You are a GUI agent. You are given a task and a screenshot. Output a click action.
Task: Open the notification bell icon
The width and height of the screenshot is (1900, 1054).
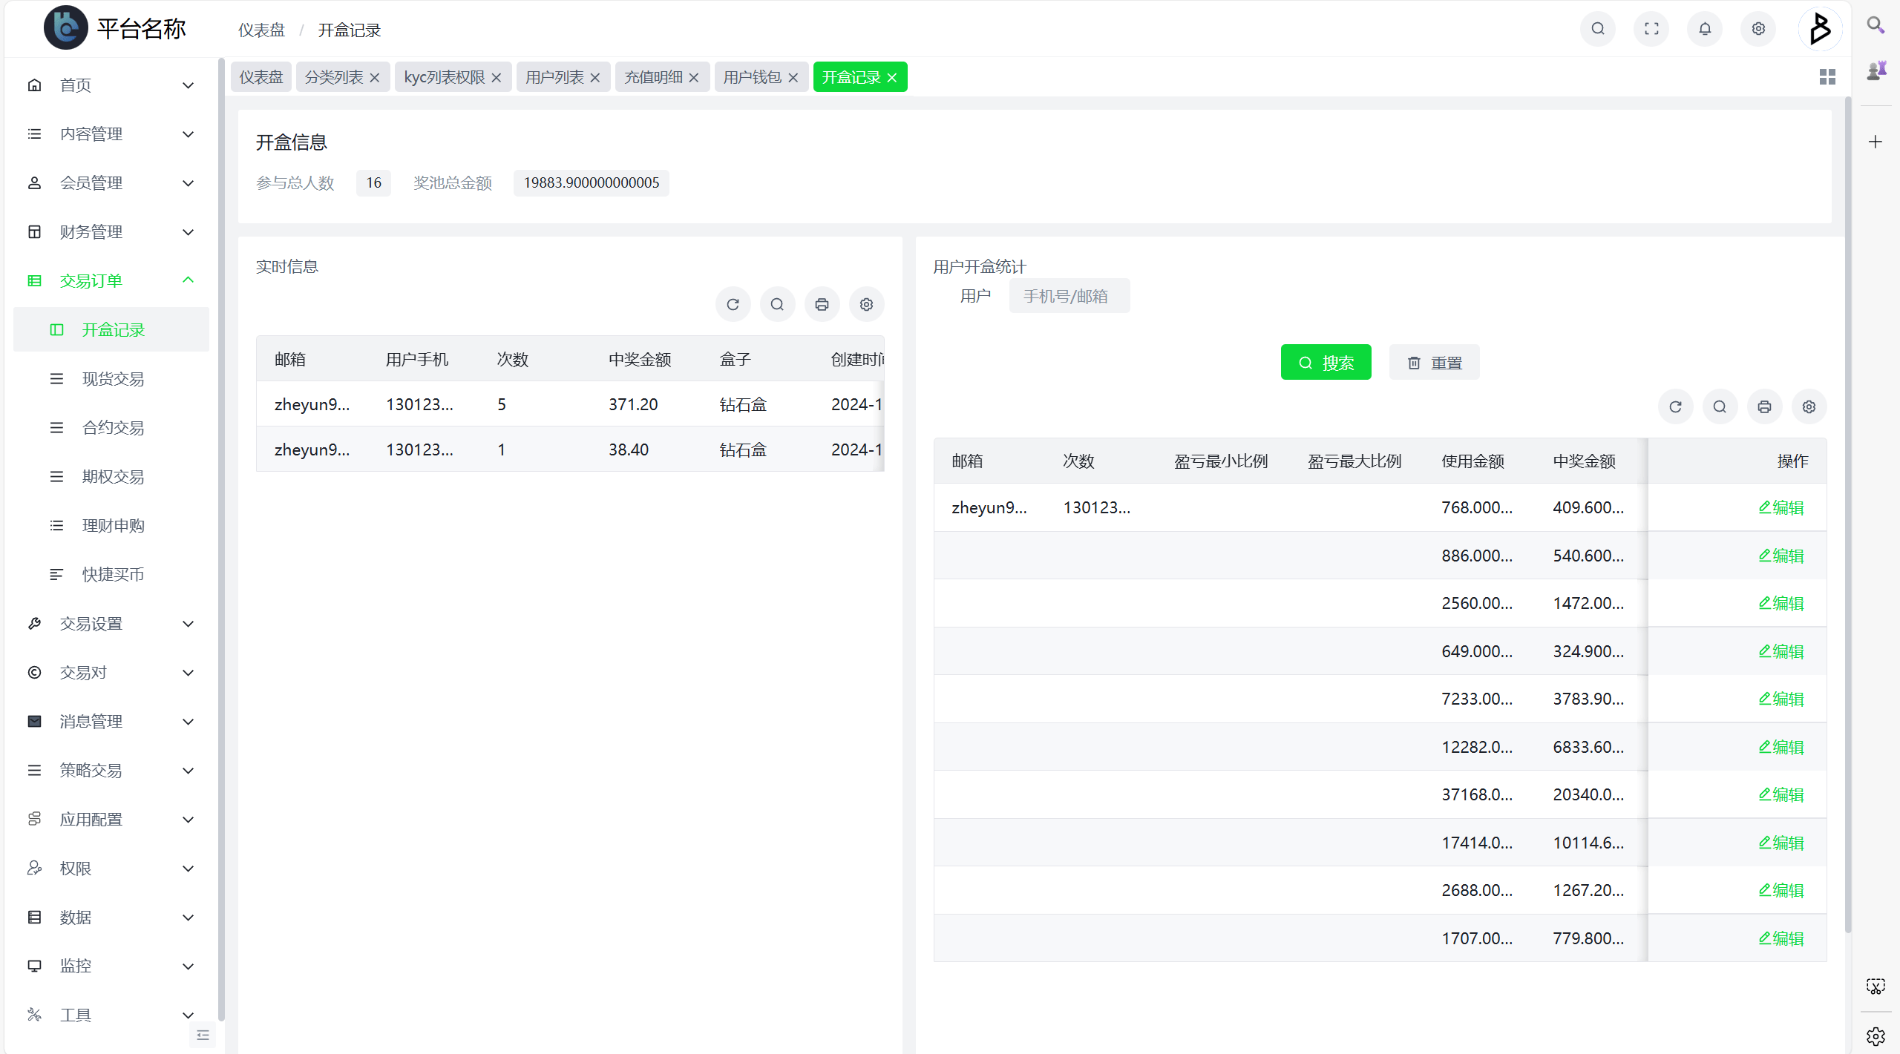tap(1705, 29)
